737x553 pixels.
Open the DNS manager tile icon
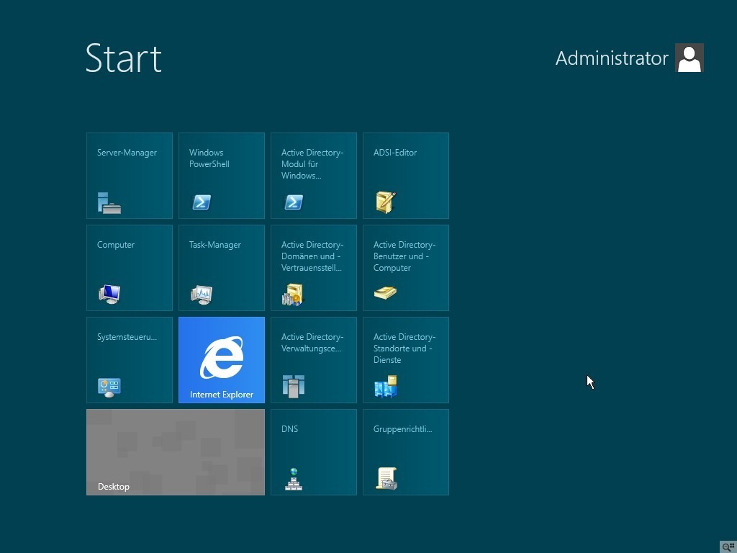(x=294, y=479)
